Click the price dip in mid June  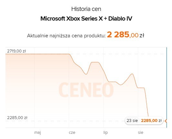86,74
